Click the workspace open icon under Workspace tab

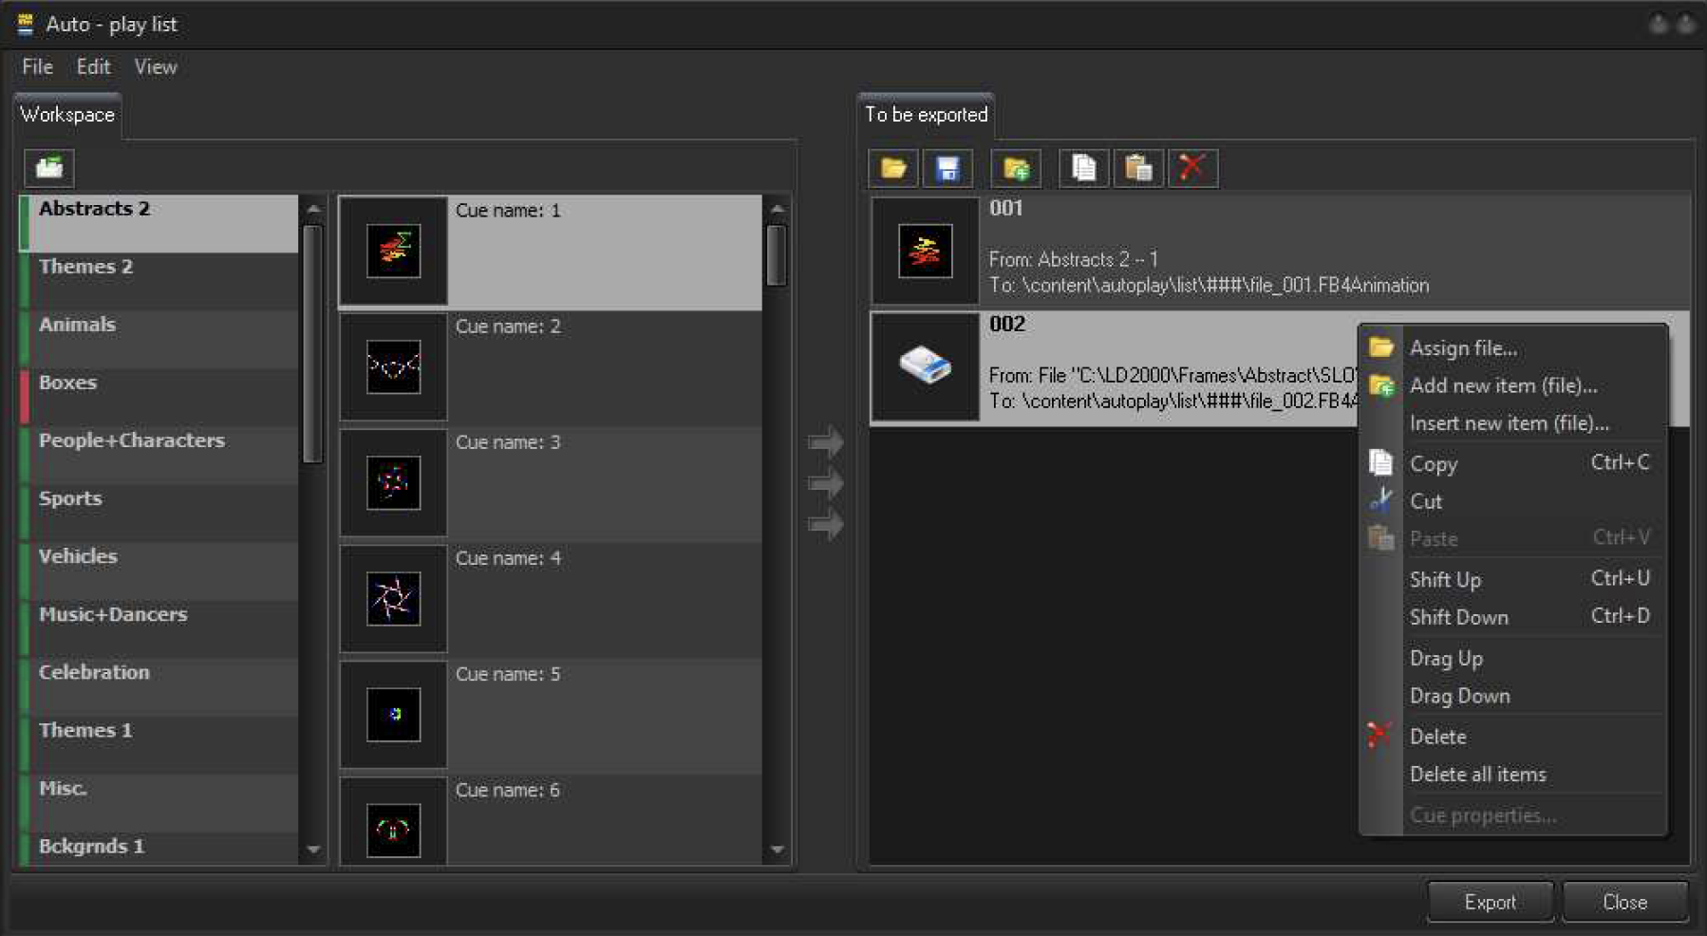(49, 168)
